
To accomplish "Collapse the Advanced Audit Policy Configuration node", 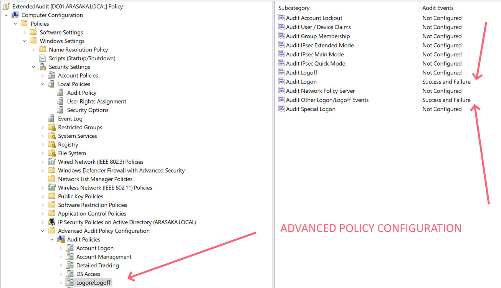I will tap(43, 231).
